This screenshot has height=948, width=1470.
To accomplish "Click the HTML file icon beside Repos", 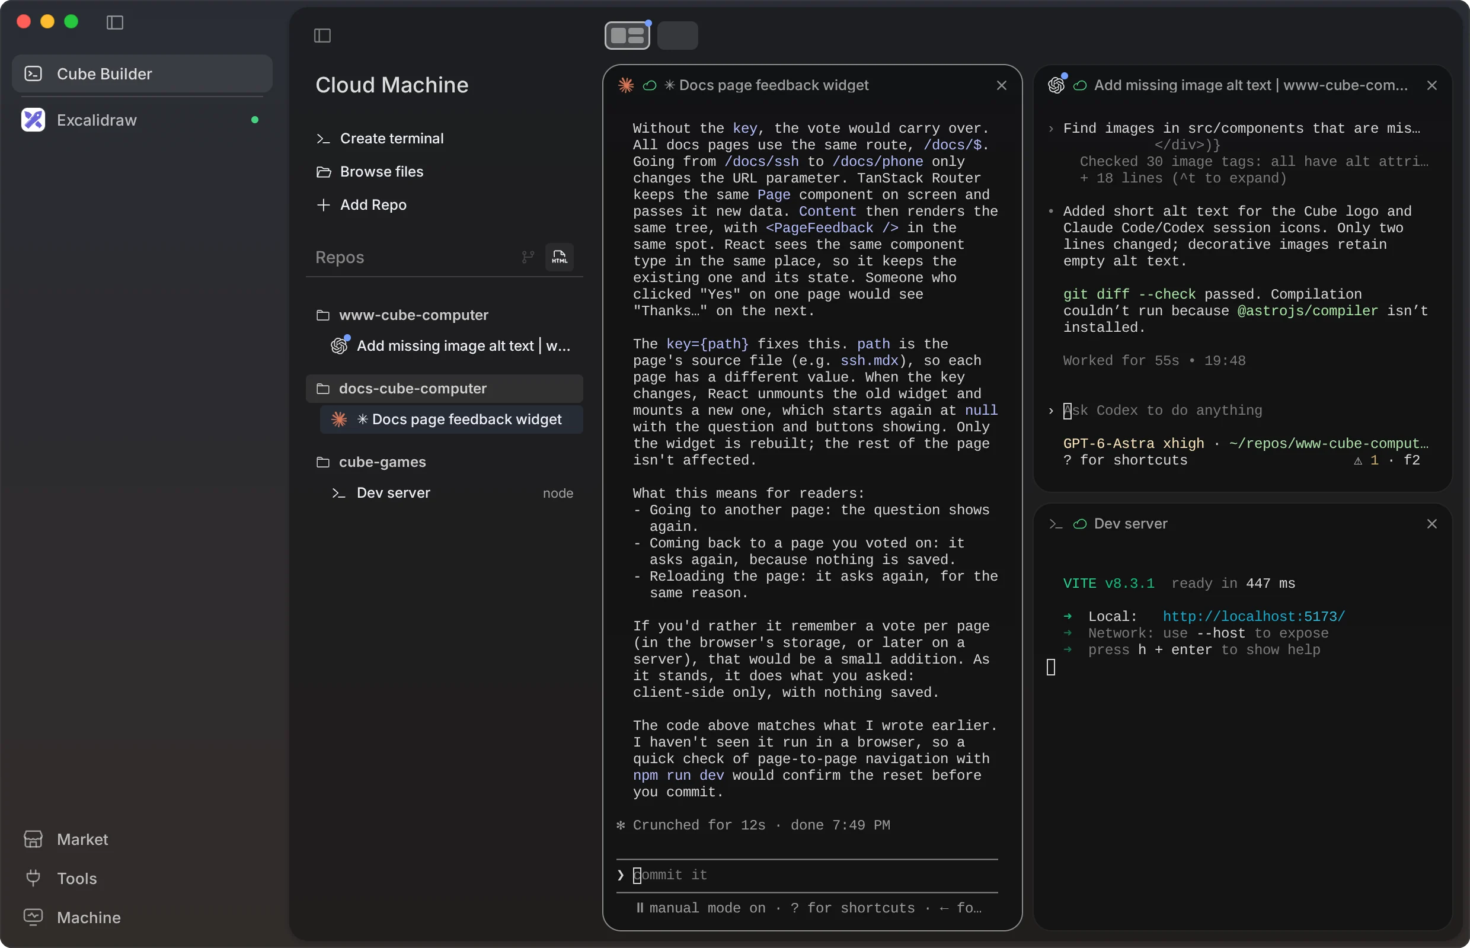I will (x=559, y=257).
